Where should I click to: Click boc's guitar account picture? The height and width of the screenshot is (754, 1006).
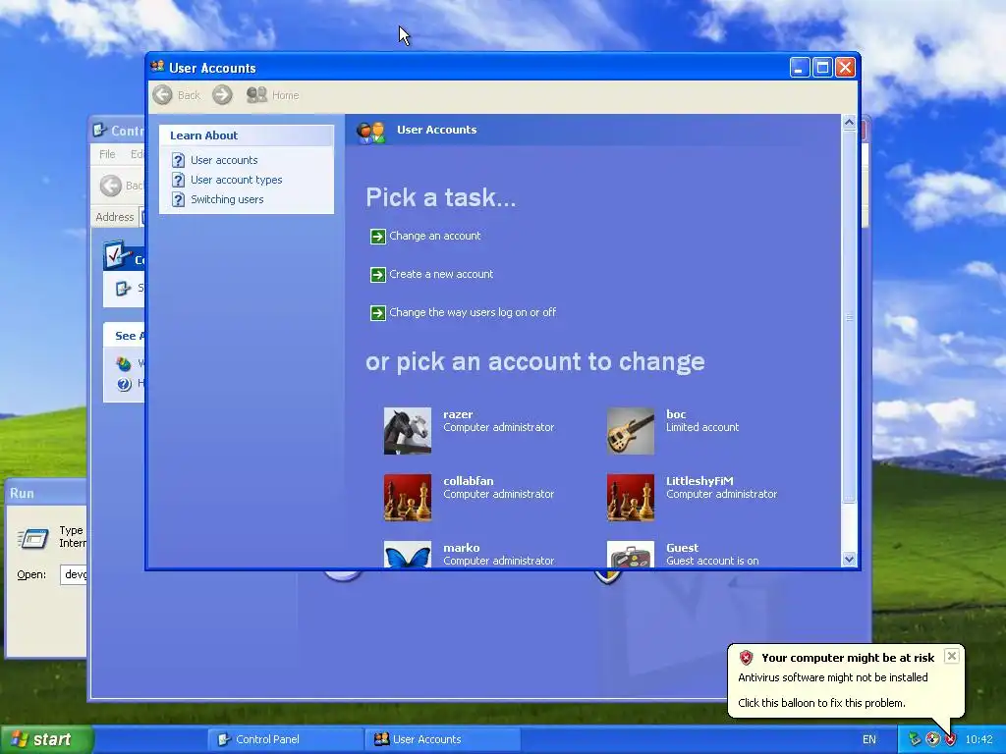[631, 431]
